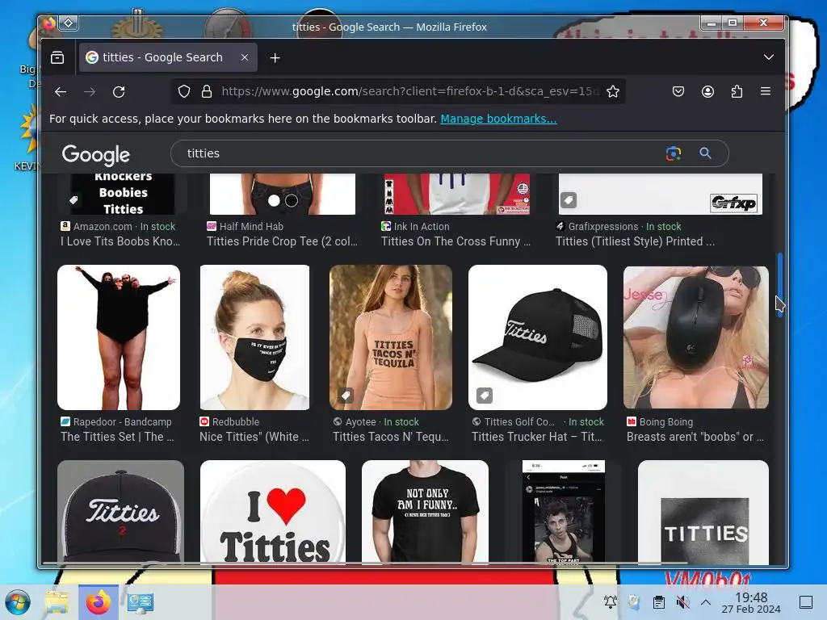
Task: Open the Not Only Am I Funny shirt thumbnail
Action: 425,511
